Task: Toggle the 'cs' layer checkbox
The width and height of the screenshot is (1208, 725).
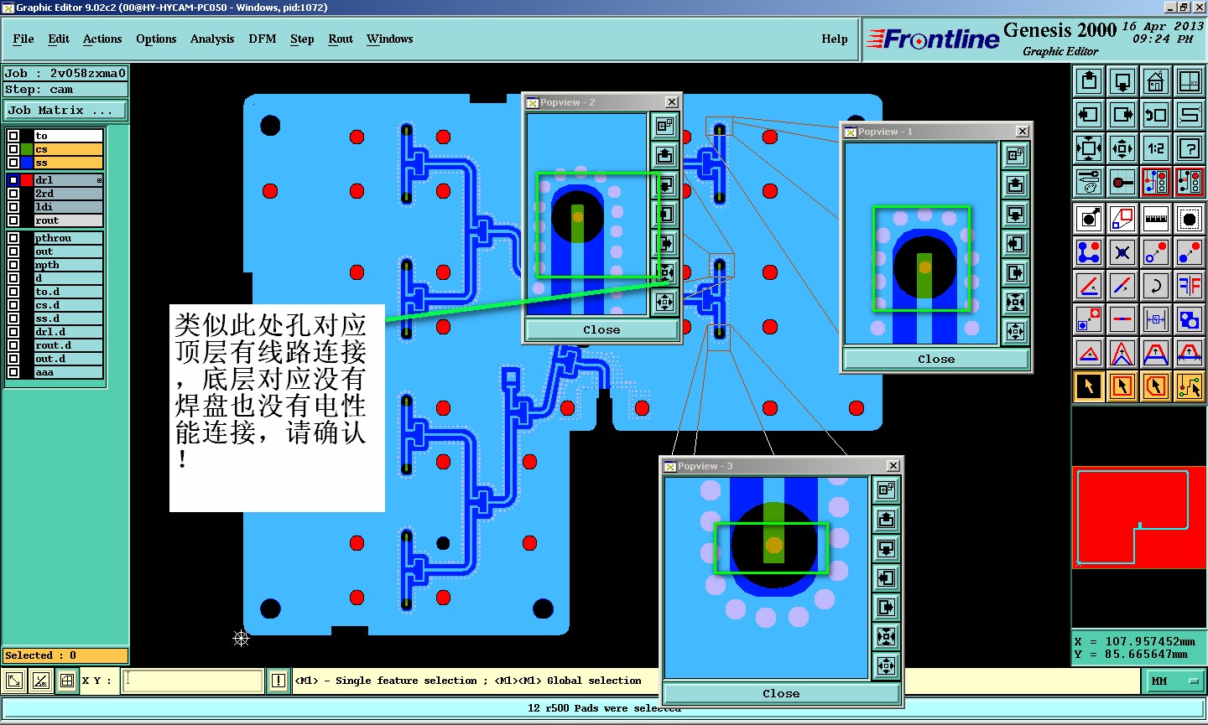Action: [x=13, y=149]
